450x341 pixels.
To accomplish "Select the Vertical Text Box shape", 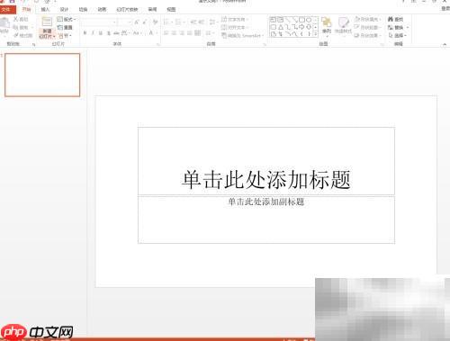I will (281, 20).
